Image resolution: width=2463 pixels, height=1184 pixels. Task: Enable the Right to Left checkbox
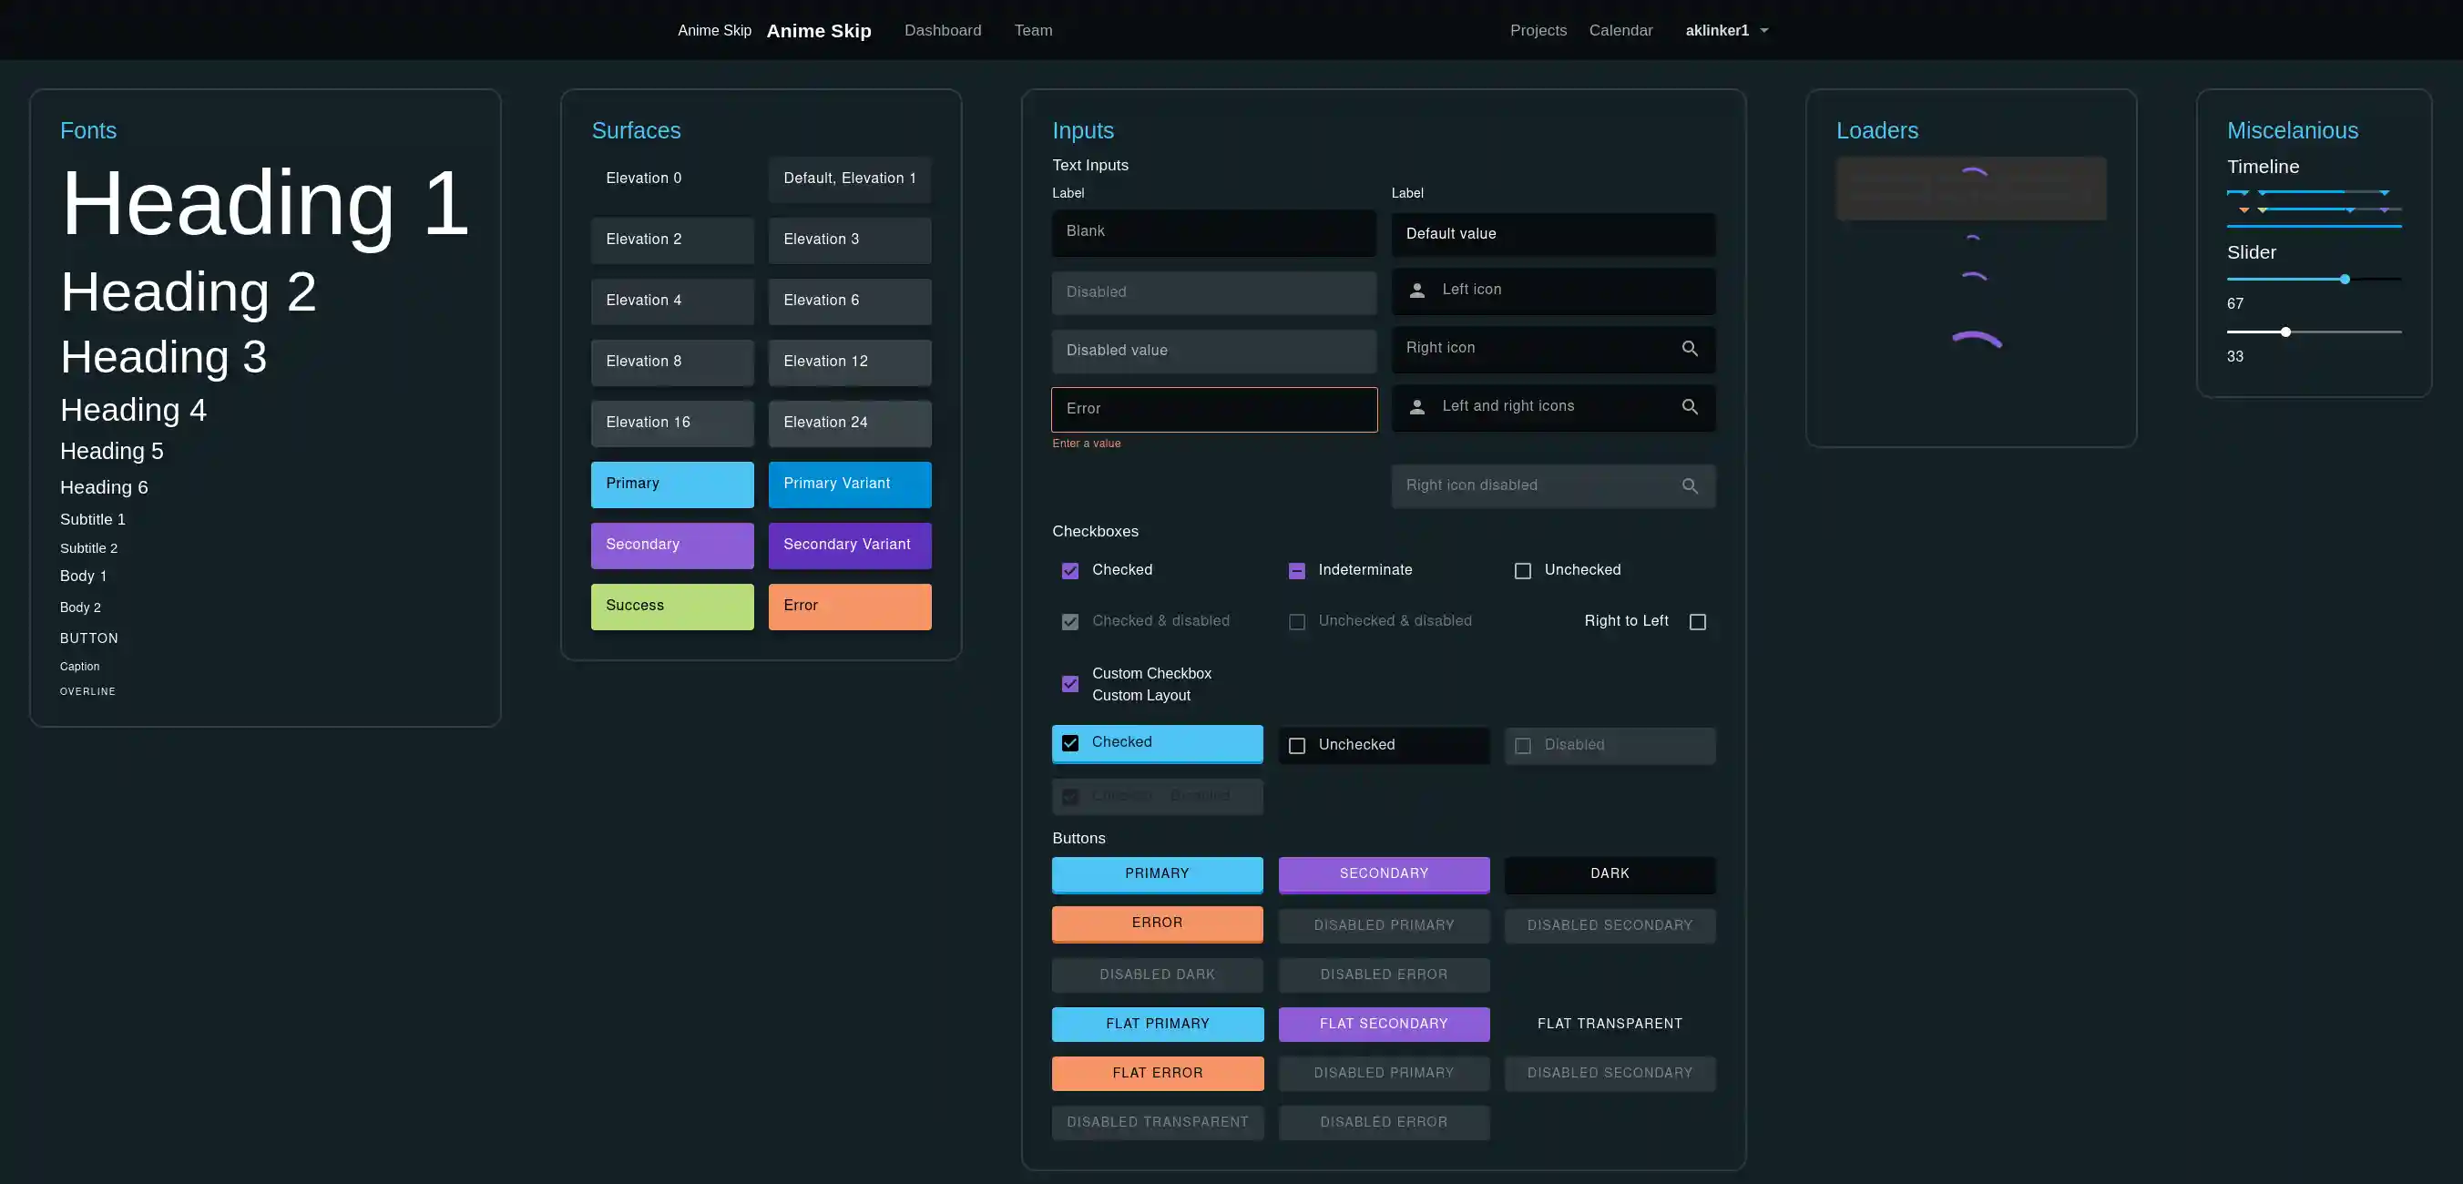pyautogui.click(x=1698, y=622)
